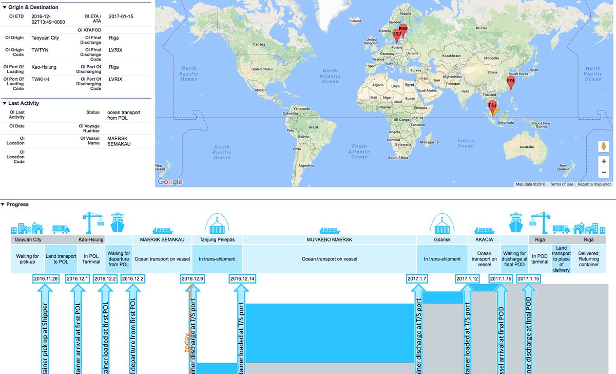Click the 2017-01-15 ETA value
Screen dimensions: 616x374
tap(121, 16)
